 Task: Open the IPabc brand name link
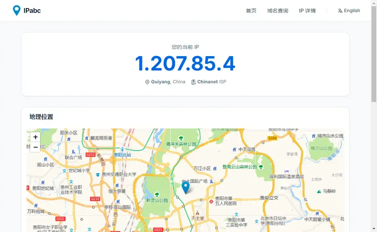(32, 11)
